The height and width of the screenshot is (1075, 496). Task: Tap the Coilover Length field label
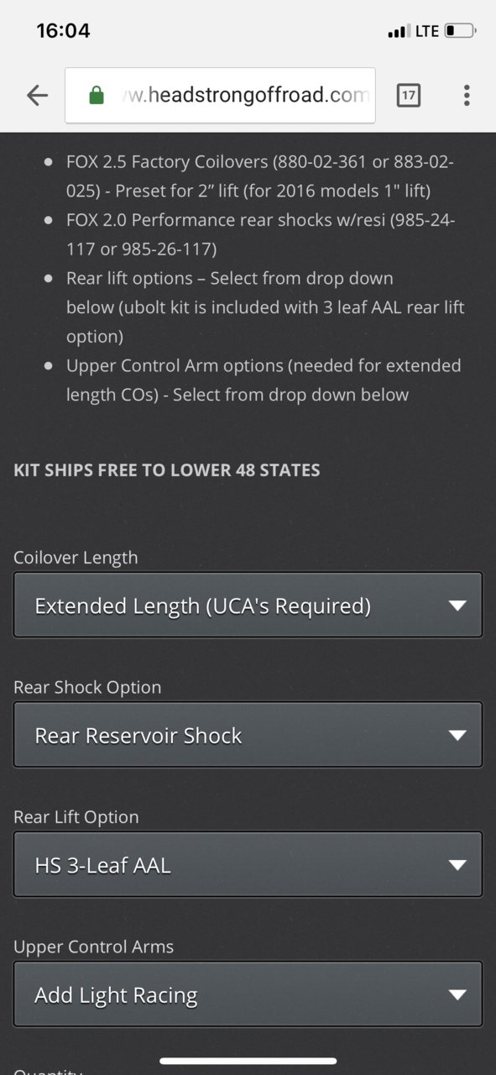pos(76,558)
